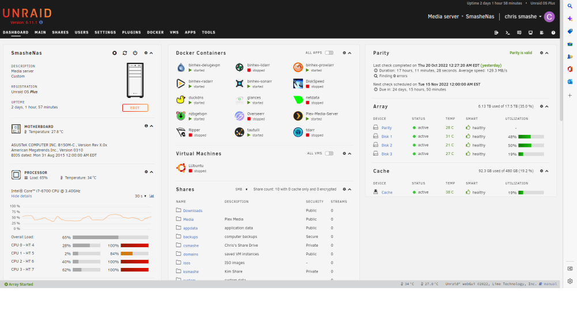Click the server tower case image
The image size is (577, 310).
pos(135,80)
